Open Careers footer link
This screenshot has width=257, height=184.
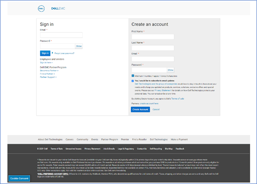(x=69, y=140)
